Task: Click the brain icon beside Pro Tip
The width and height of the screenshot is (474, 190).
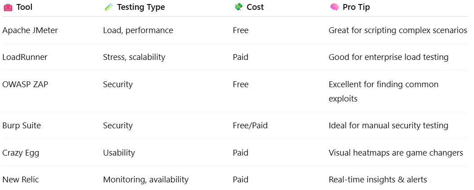Action: click(x=334, y=7)
